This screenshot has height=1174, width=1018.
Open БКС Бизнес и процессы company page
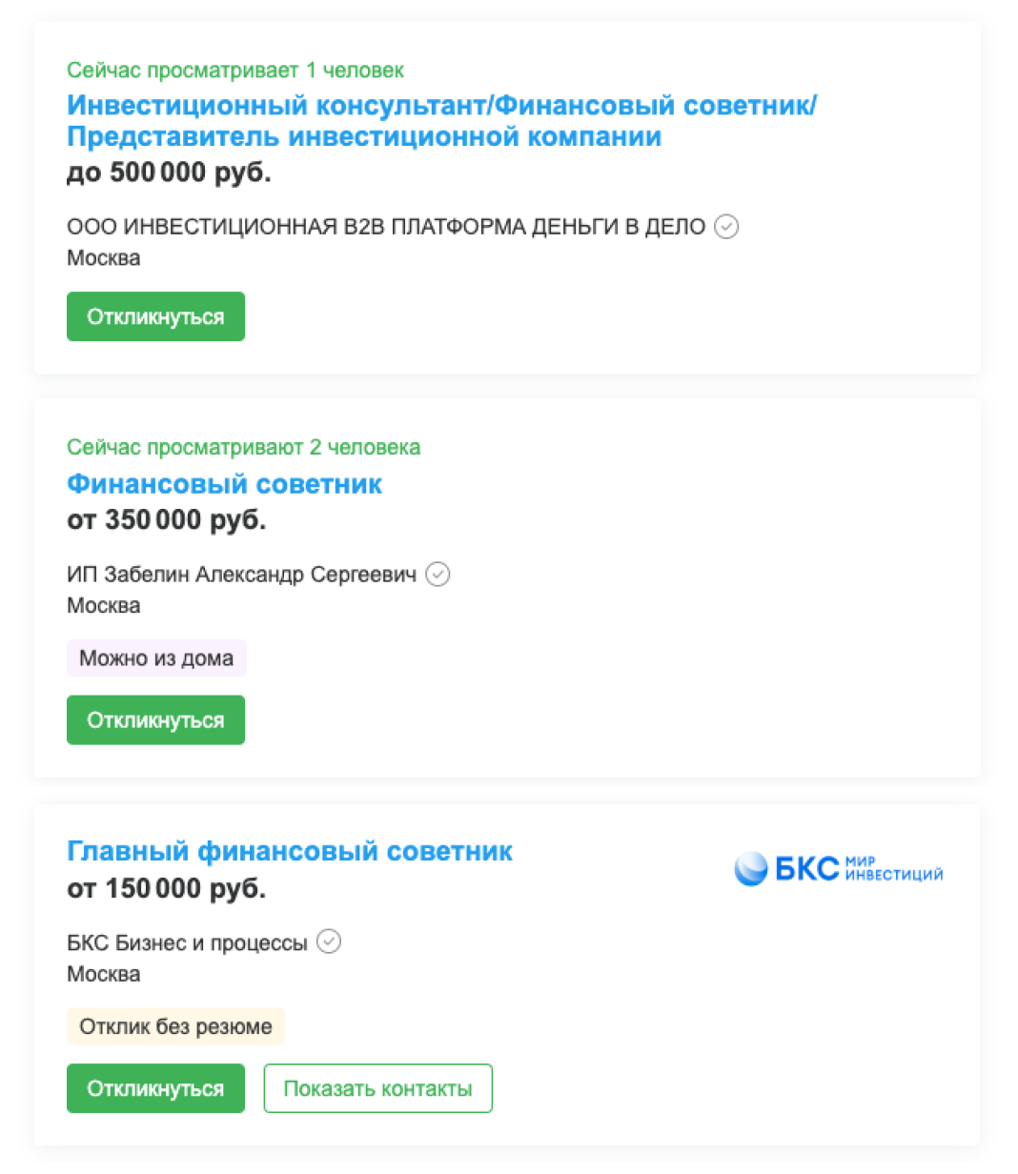[x=187, y=942]
